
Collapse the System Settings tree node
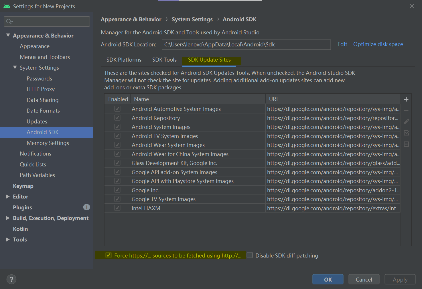15,67
